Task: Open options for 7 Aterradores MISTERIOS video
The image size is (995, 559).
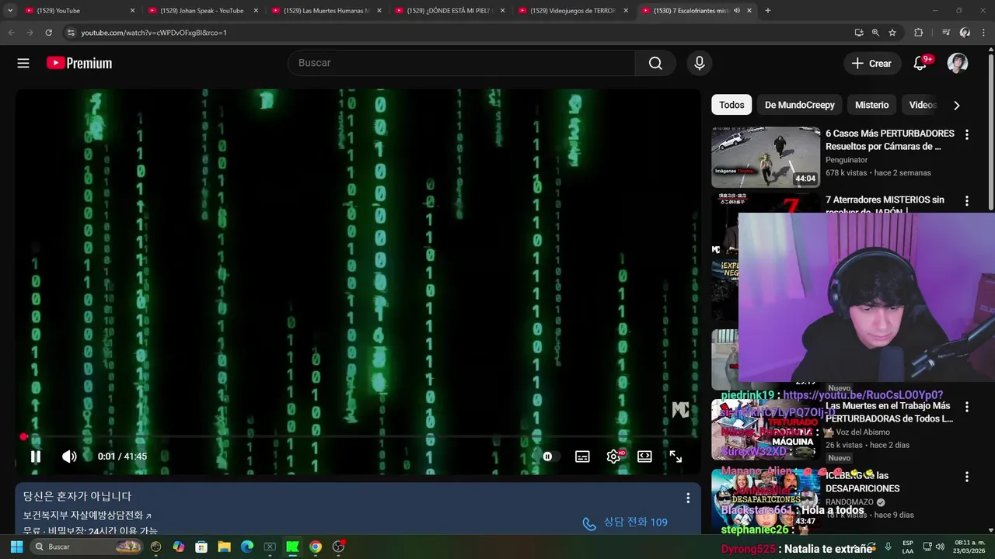Action: coord(967,200)
